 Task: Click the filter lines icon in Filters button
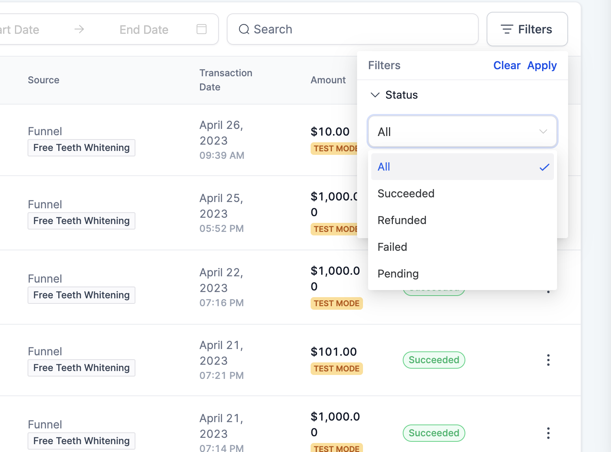(x=507, y=29)
